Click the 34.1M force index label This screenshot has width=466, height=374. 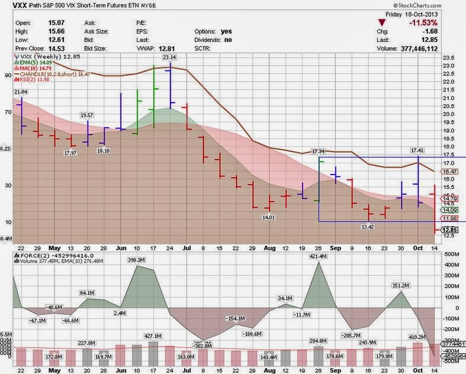(285, 298)
